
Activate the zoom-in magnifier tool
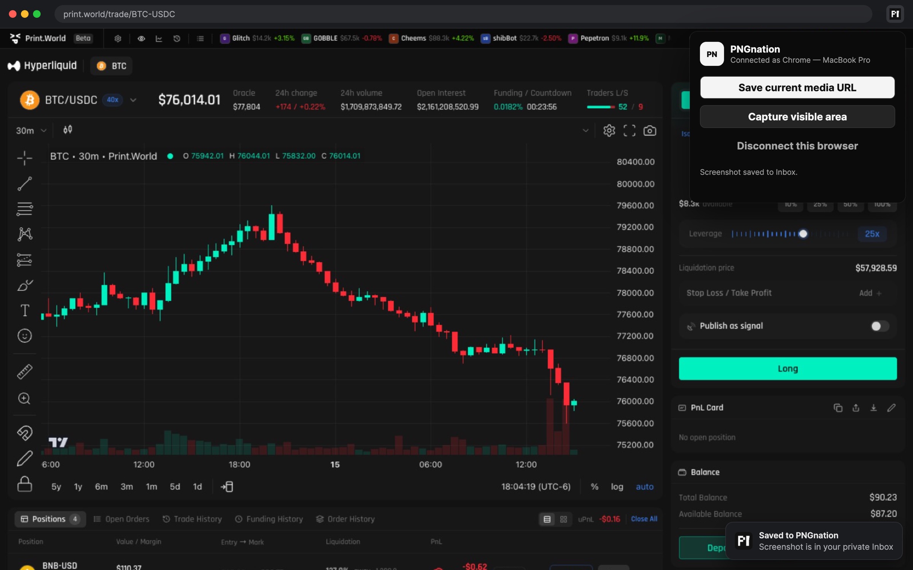point(25,398)
